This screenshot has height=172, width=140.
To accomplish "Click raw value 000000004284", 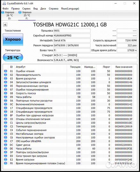I will [123, 97].
